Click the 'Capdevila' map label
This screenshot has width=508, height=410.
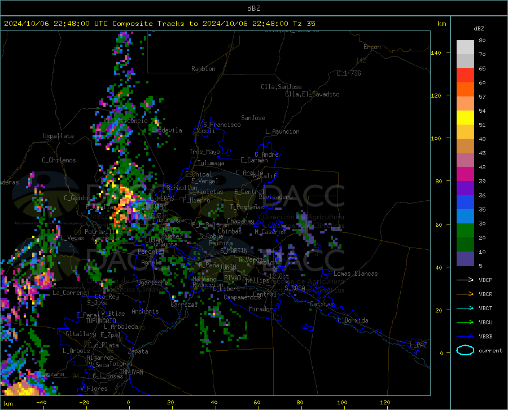pyautogui.click(x=167, y=130)
